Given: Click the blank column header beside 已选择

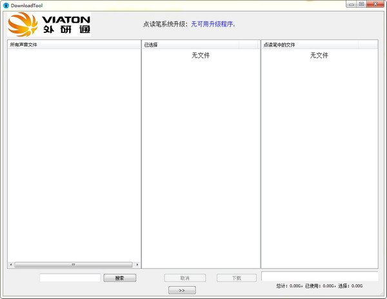Looking at the screenshot, I should point(248,45).
